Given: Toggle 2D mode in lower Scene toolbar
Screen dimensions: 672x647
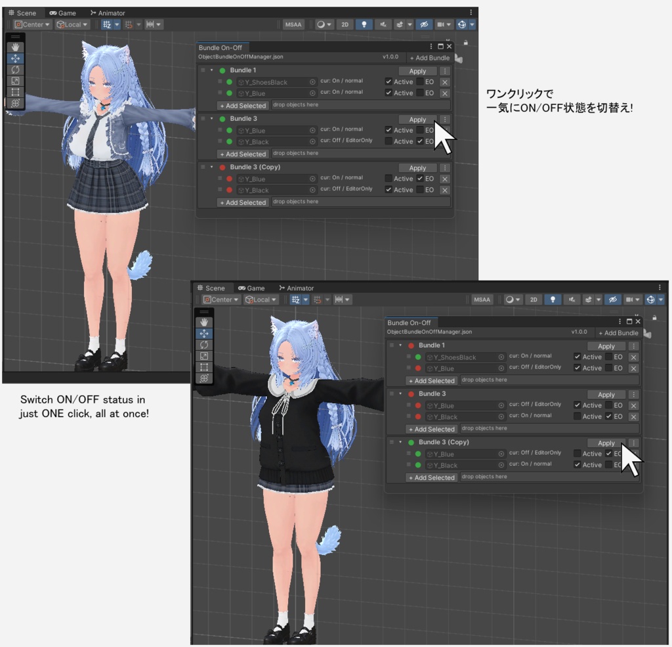Looking at the screenshot, I should tap(534, 300).
